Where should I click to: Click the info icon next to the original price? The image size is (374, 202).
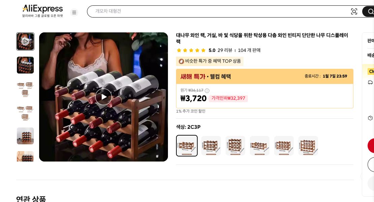click(207, 90)
